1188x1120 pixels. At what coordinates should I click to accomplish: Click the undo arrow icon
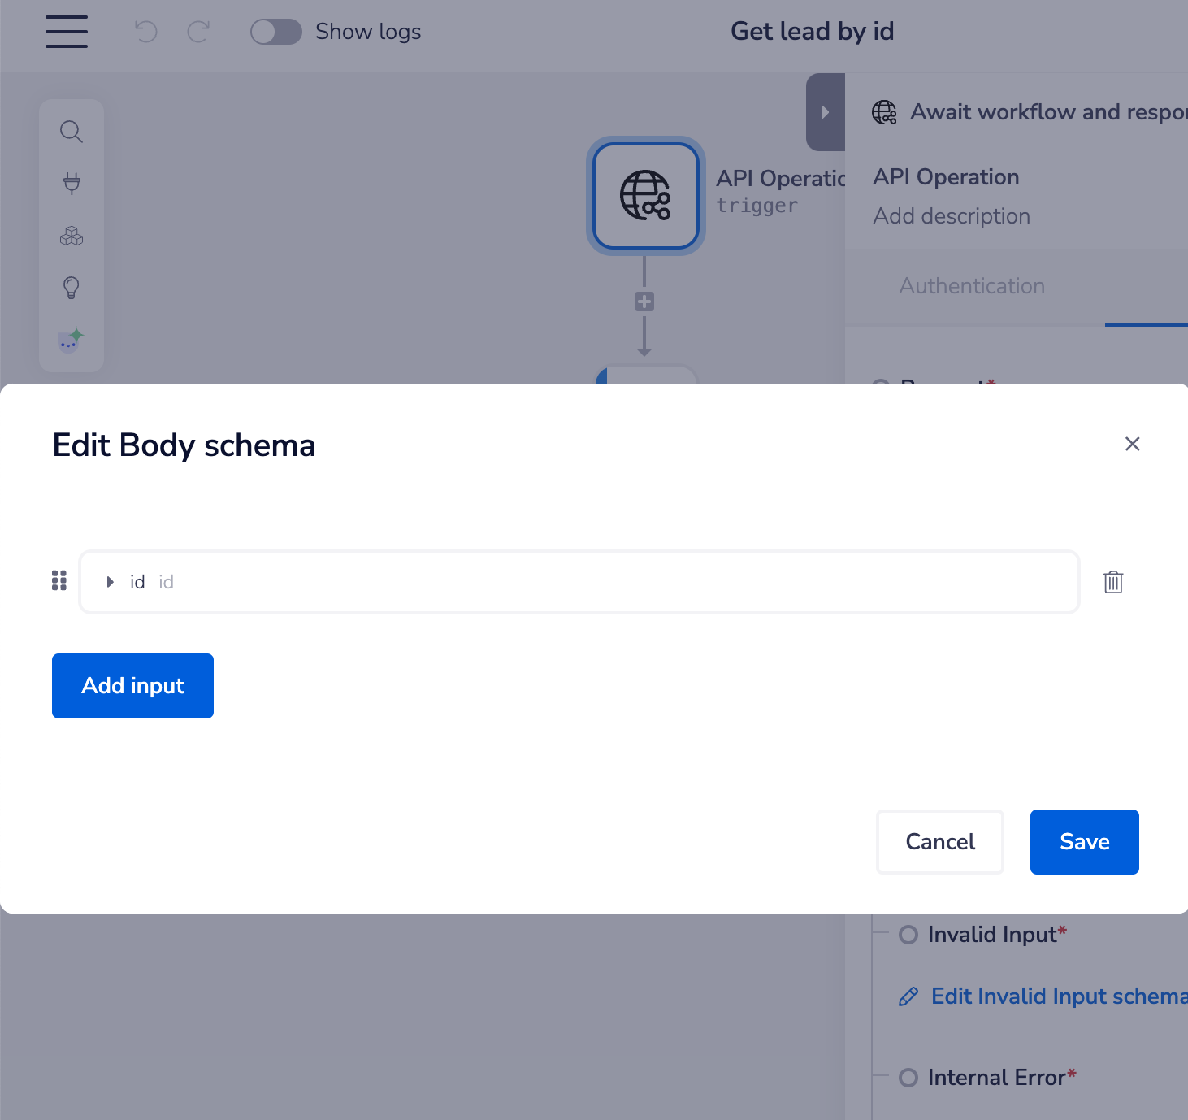click(146, 32)
